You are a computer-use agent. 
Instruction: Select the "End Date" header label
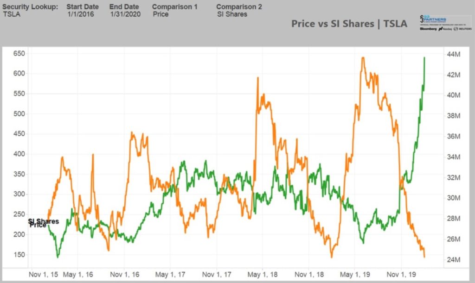[124, 6]
